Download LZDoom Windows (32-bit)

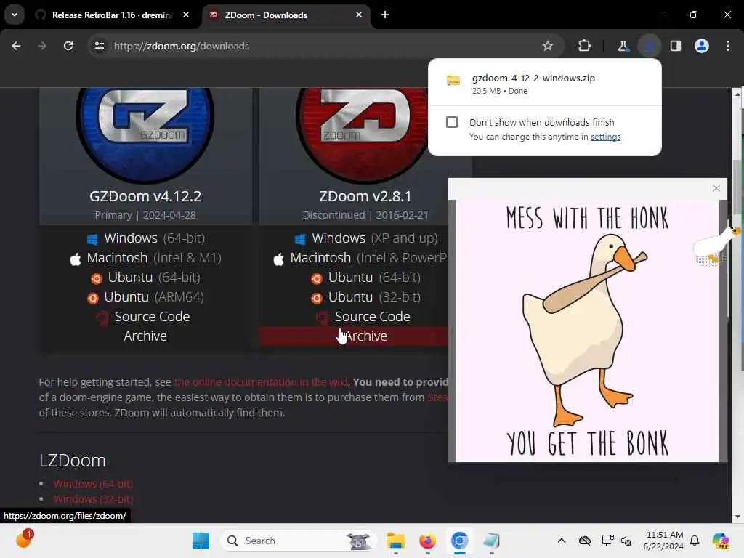click(93, 499)
